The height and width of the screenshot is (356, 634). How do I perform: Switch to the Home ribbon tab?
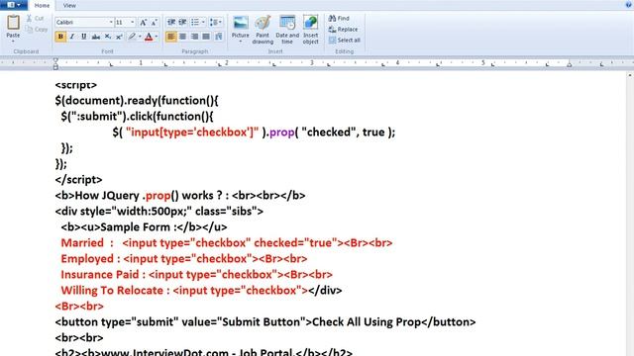(x=42, y=5)
